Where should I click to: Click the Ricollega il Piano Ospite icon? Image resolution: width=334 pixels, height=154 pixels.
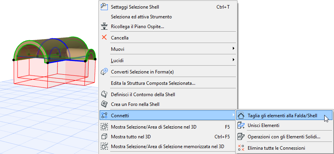tap(104, 27)
